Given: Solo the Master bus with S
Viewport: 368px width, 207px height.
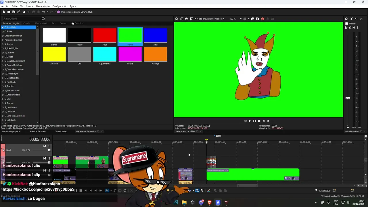Looking at the screenshot, I should click(358, 28).
